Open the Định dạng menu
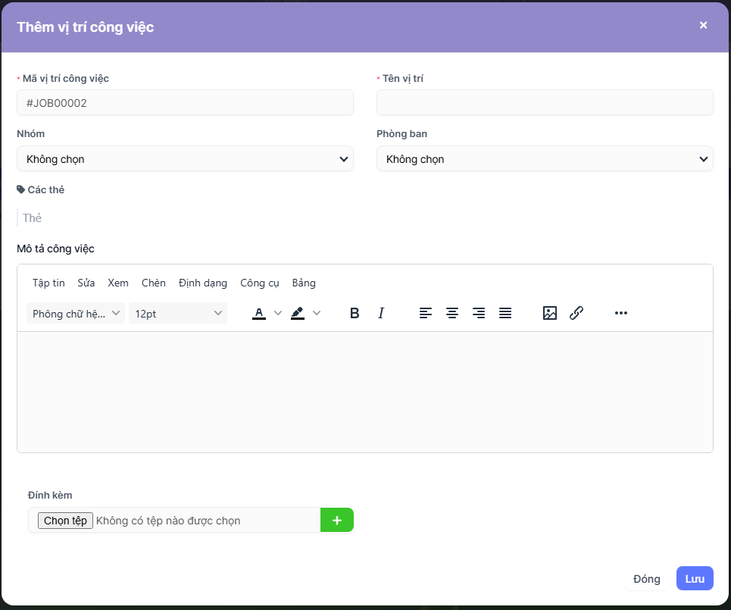Image resolution: width=731 pixels, height=610 pixels. (x=203, y=283)
